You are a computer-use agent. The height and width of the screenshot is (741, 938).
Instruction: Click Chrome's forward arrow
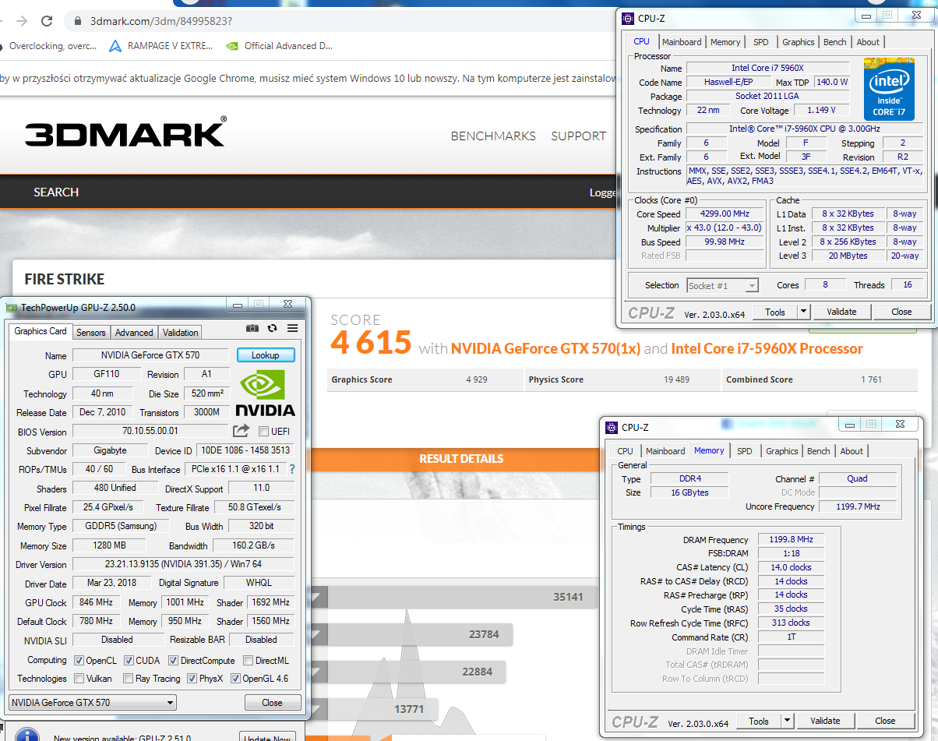coord(21,21)
